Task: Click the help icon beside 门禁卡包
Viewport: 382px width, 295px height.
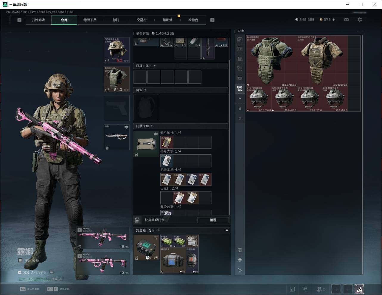Action: [152, 126]
